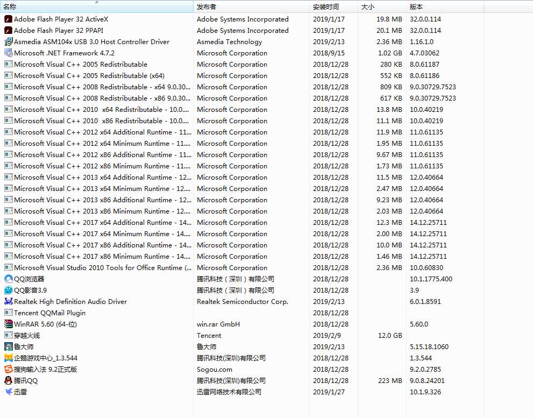Viewport: 533px width, 418px height.
Task: Click the Adobe Flash Player 32 ActiveX icon
Action: (x=8, y=19)
